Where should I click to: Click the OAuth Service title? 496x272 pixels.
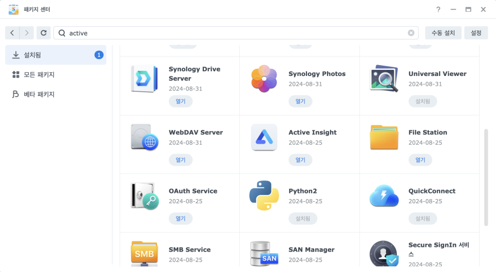(x=193, y=191)
